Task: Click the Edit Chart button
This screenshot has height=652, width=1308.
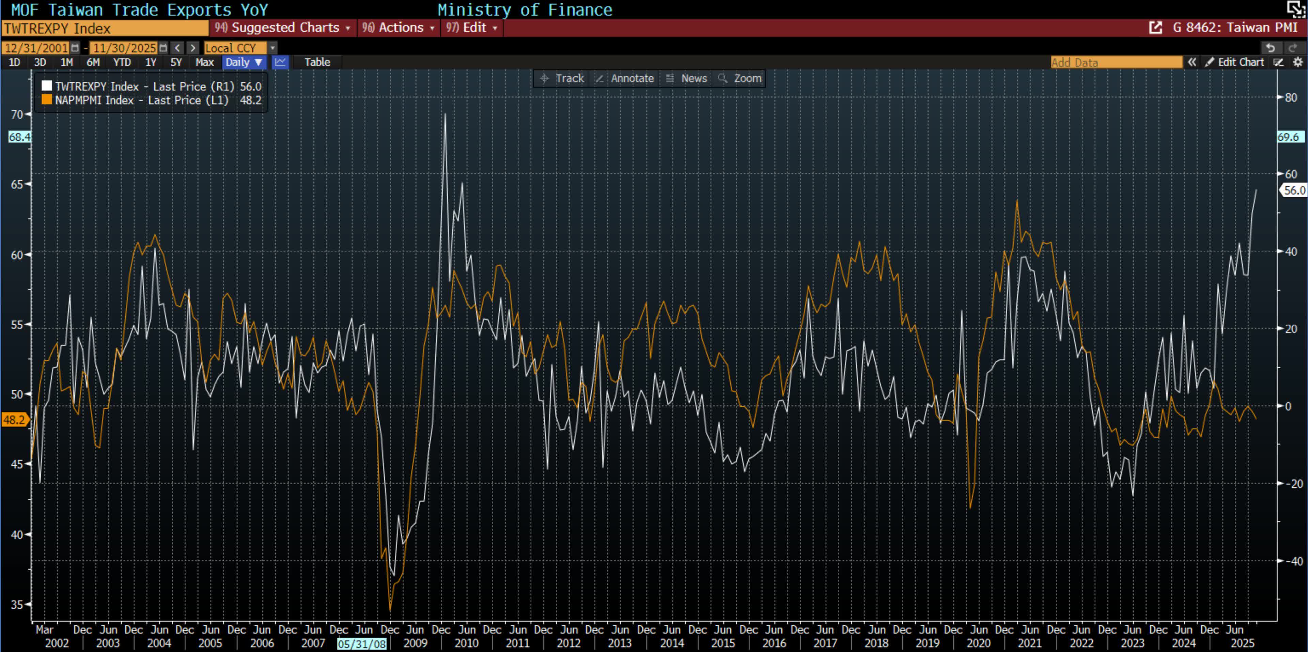Action: 1234,62
